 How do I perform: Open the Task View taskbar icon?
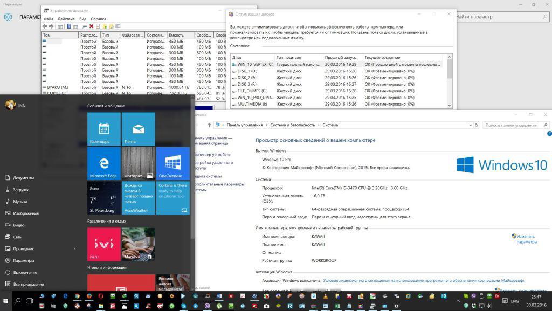pos(30,301)
